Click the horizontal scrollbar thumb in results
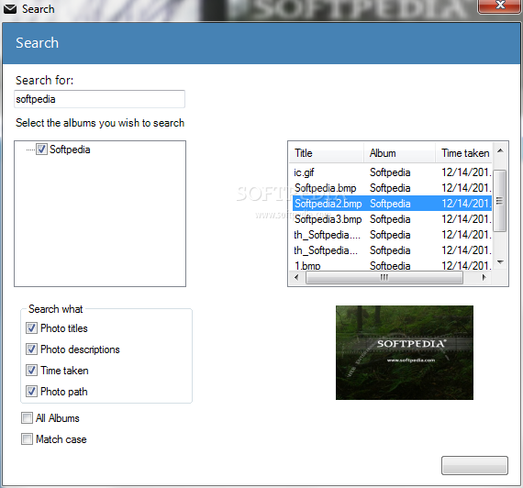The height and width of the screenshot is (488, 523). pos(384,277)
